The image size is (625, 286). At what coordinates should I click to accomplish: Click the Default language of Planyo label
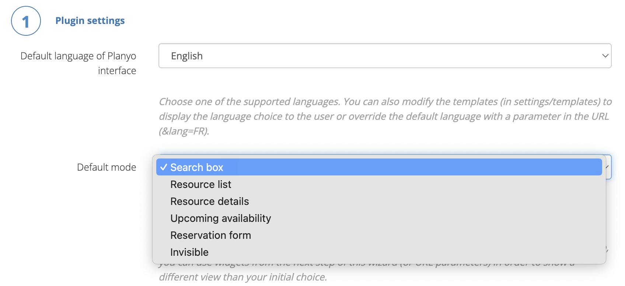tap(78, 56)
